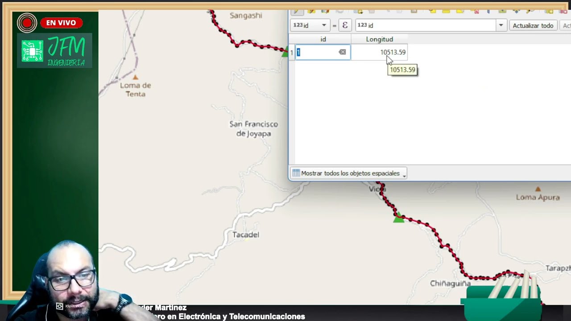Screen dimensions: 571x321
Task: Click the Chiñaguiña map label
Action: (x=450, y=284)
